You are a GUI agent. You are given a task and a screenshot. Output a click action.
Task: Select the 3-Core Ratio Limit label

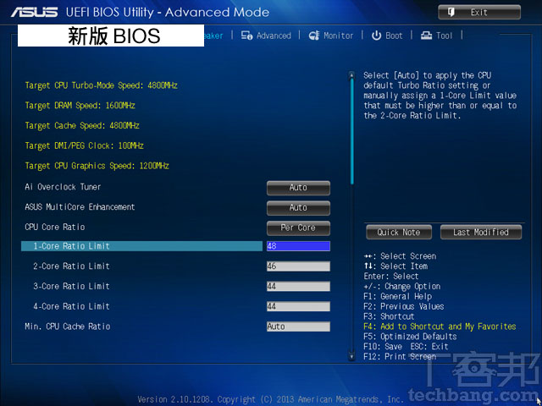coord(71,286)
